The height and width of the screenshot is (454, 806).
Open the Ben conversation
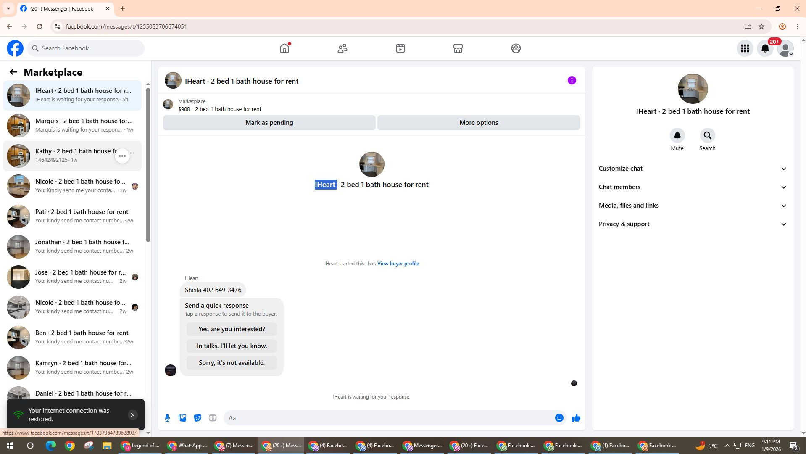[x=72, y=338]
